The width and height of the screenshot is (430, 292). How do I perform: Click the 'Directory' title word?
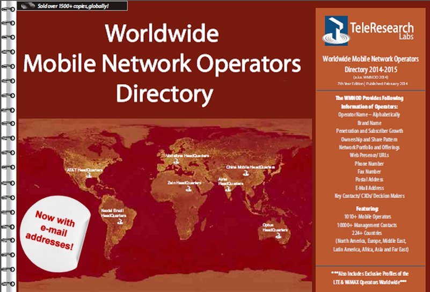(x=165, y=94)
